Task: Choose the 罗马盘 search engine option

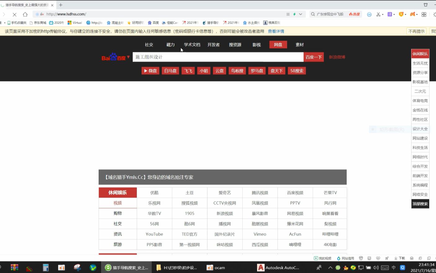Action: tap(257, 71)
